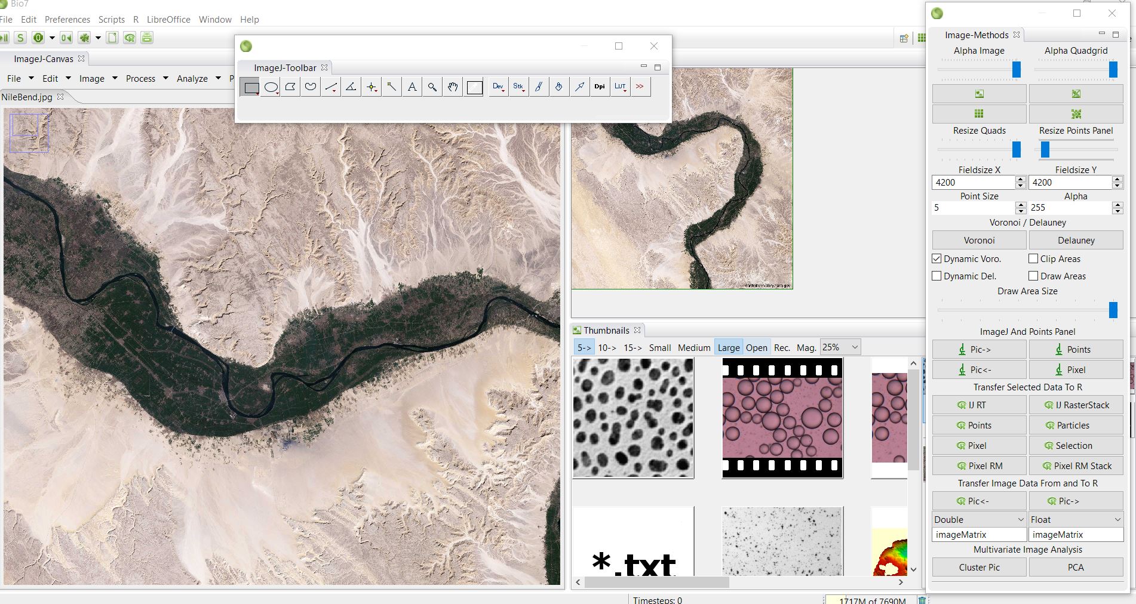Click the Dpi toolbar icon
The width and height of the screenshot is (1136, 604).
coord(599,87)
